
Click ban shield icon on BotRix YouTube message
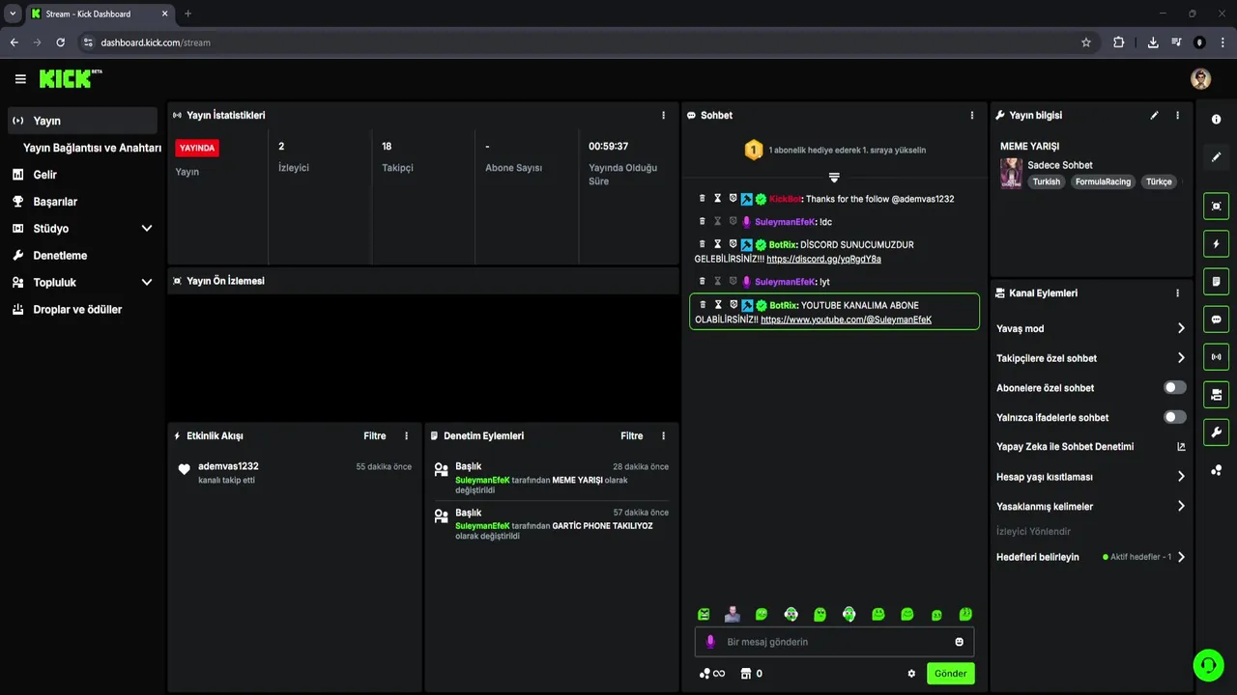pos(733,305)
